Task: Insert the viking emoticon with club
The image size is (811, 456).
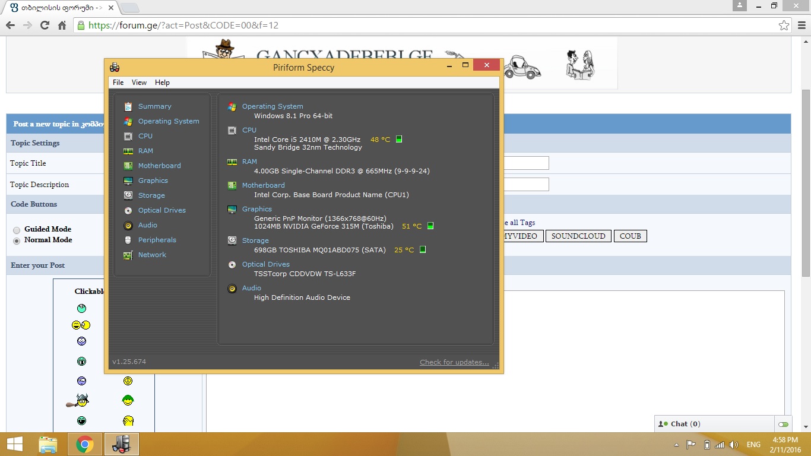Action: click(x=78, y=401)
